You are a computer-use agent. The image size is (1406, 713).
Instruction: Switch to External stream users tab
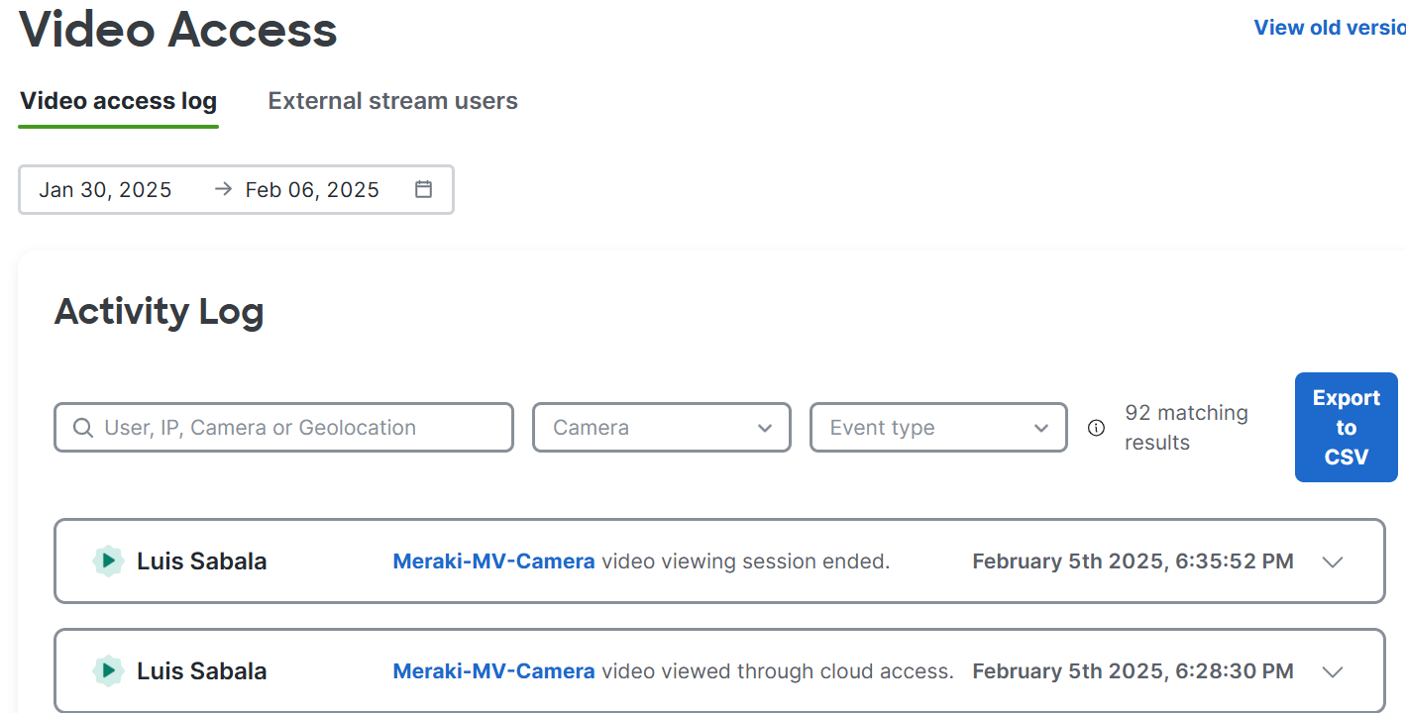tap(393, 101)
